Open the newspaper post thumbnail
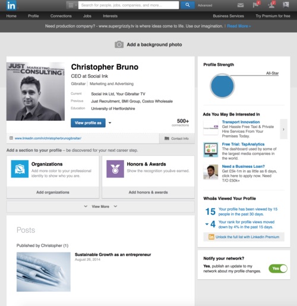 coord(43,272)
